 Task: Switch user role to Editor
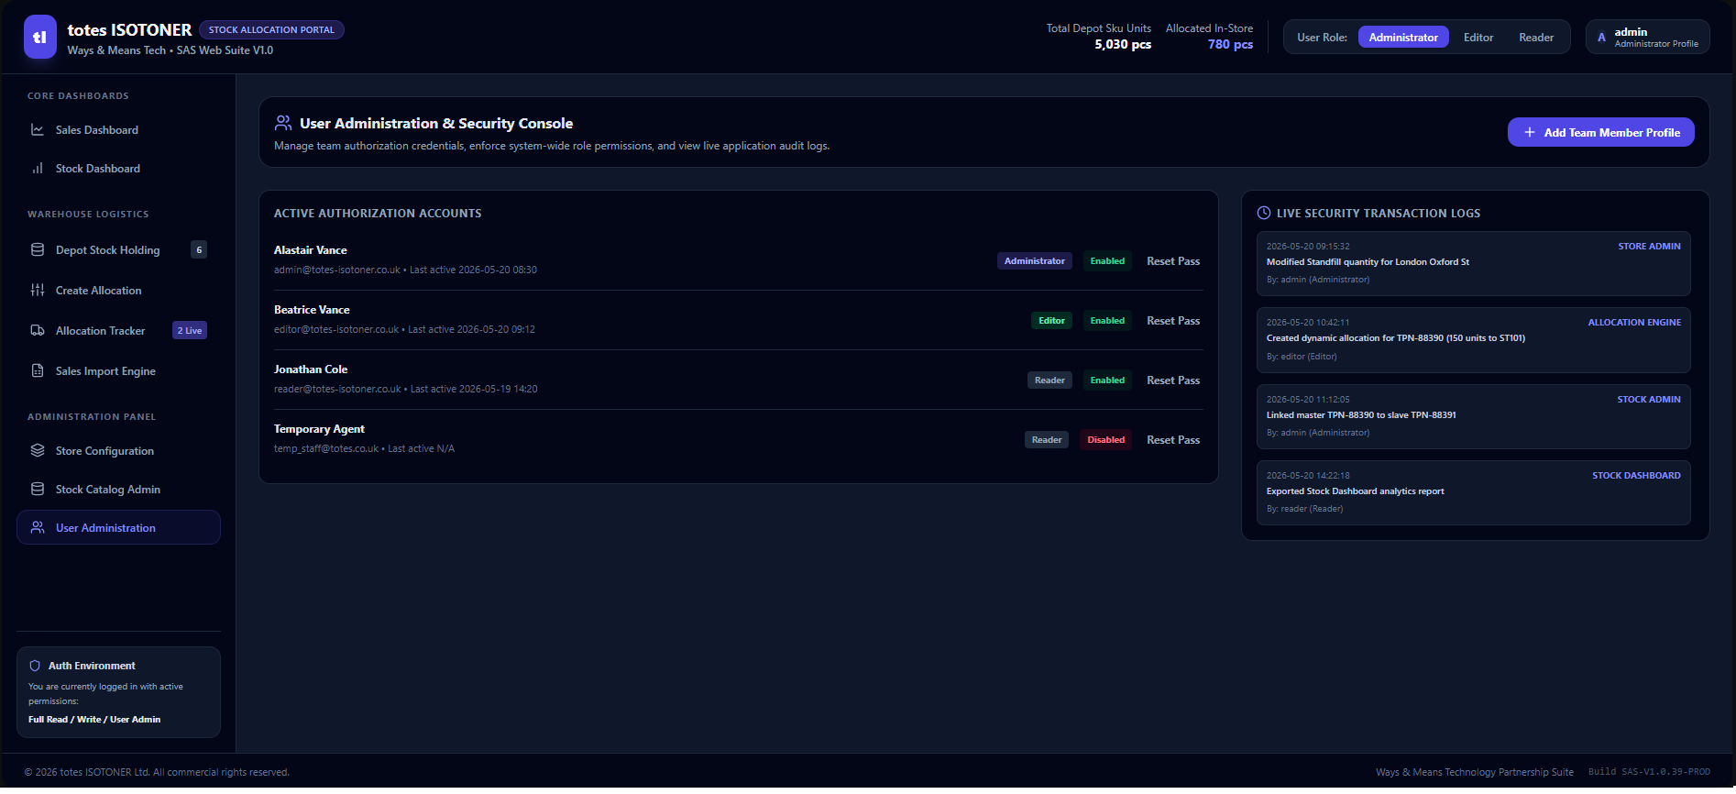pos(1478,38)
